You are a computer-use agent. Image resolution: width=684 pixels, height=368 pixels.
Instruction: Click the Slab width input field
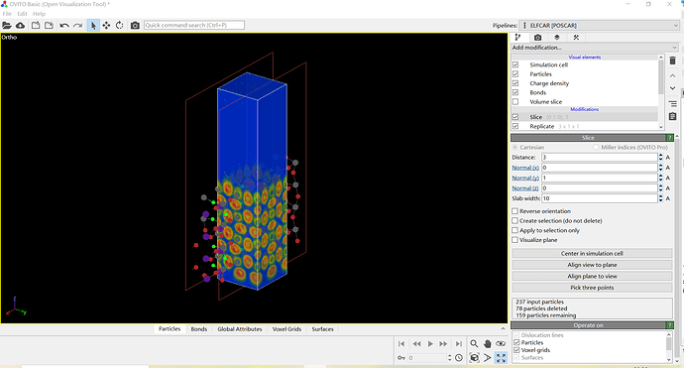click(599, 198)
